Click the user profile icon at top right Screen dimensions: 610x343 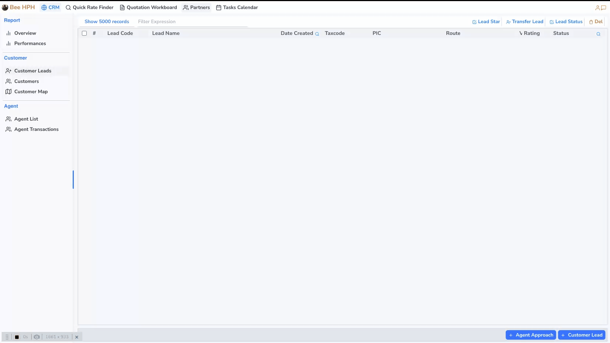598,8
